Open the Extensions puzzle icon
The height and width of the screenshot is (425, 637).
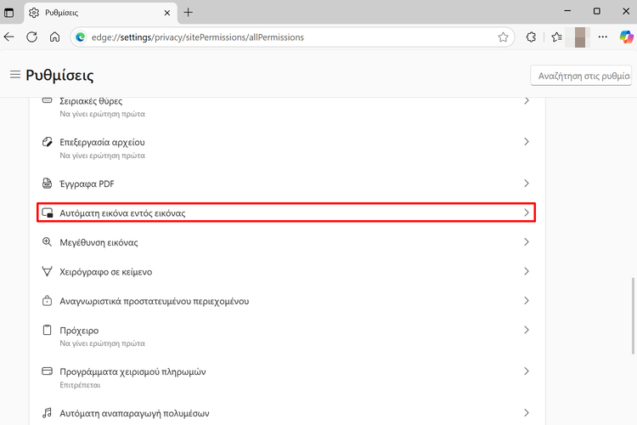point(531,37)
